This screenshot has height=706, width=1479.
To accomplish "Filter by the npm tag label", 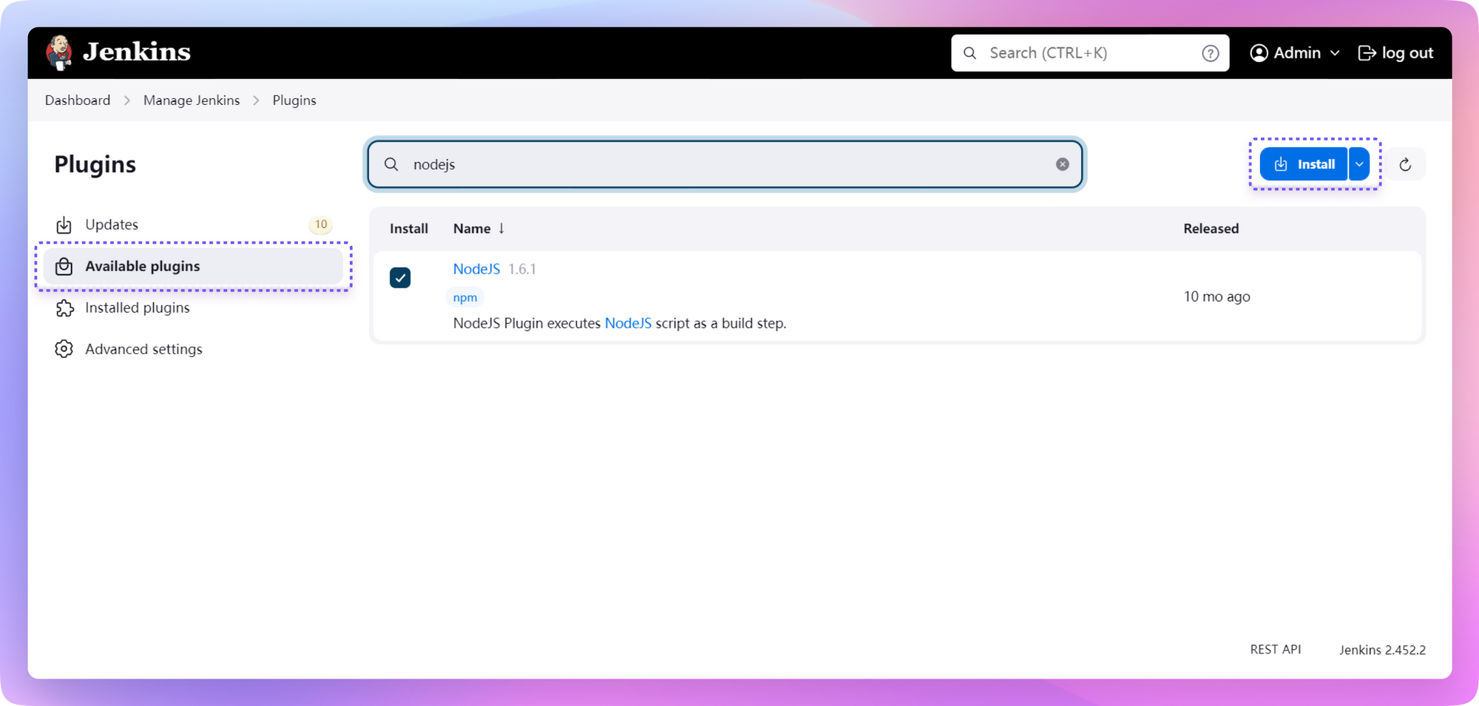I will (465, 297).
